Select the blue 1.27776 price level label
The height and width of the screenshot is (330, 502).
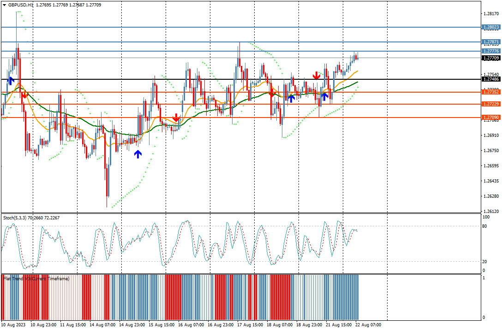pyautogui.click(x=491, y=51)
